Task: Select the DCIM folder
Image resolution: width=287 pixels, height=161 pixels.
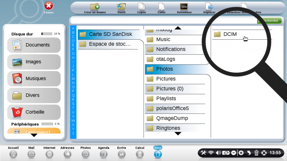Action: (242, 34)
